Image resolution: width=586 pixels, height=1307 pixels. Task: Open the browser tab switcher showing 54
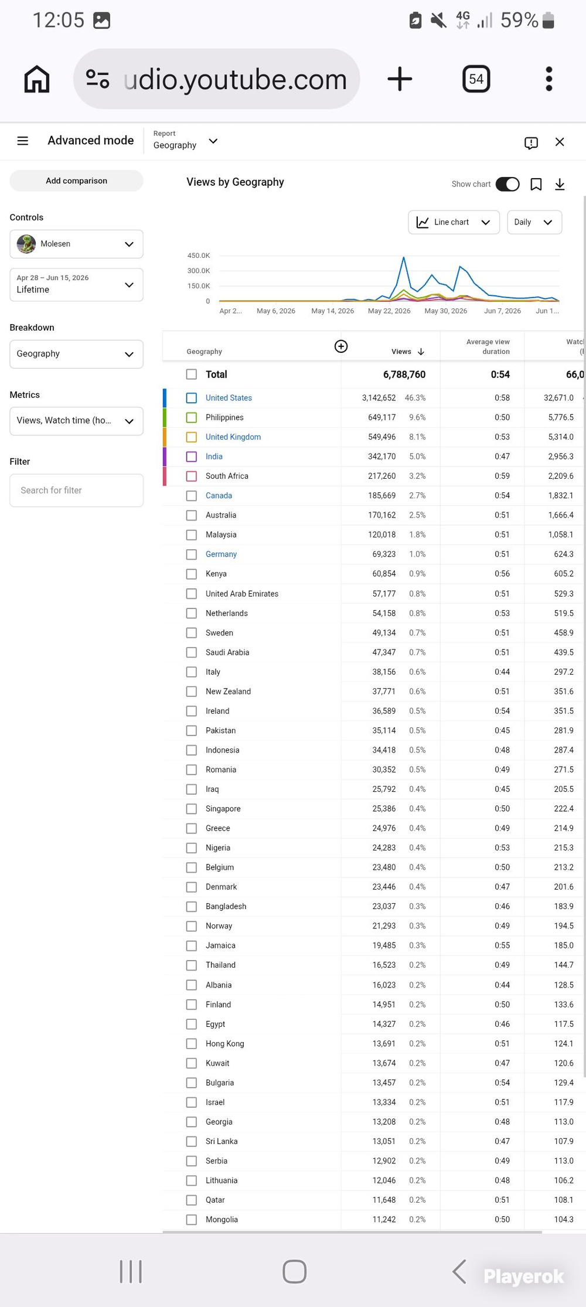pyautogui.click(x=476, y=79)
